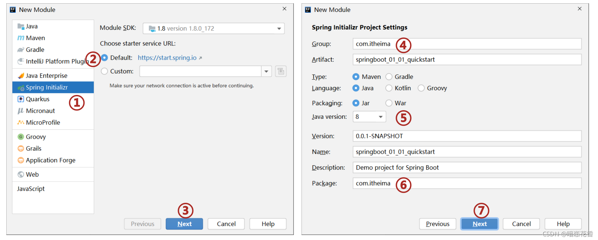Click the IntelliJ Platform Plugin icon
Viewport: 598px width, 240px height.
[x=21, y=61]
